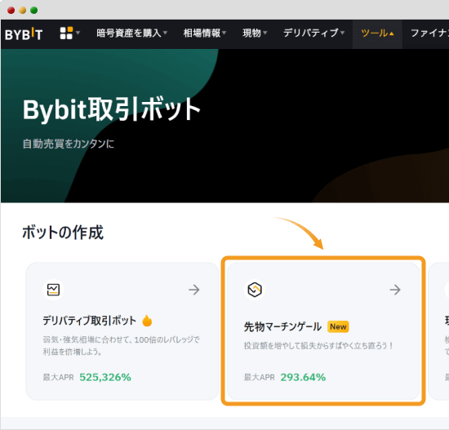Viewport: 449px width, 430px height.
Task: Click the Bybit取引ボット heading
Action: coord(112,109)
